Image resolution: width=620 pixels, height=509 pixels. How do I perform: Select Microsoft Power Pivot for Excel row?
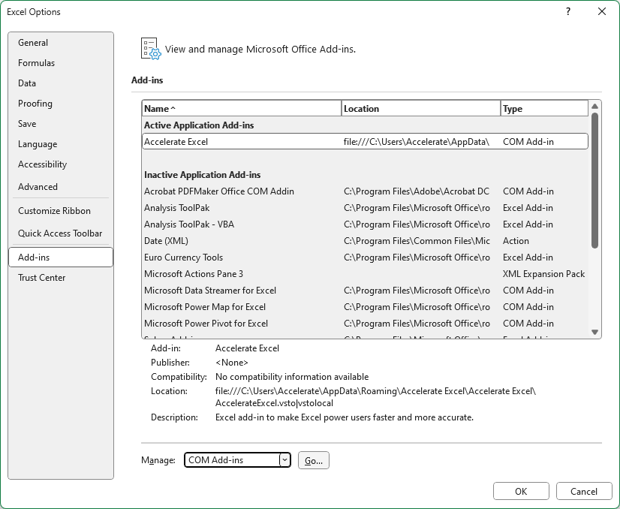365,324
